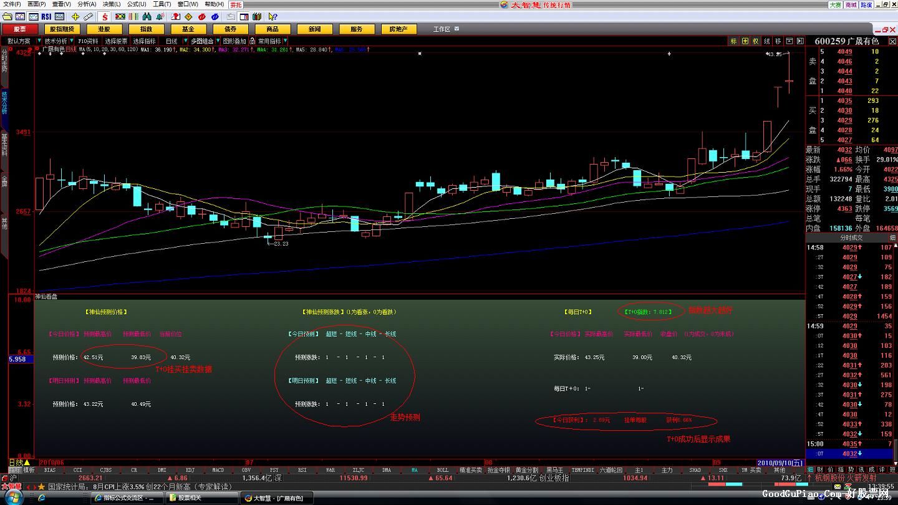Click the 分时成交 panel header
This screenshot has height=505, width=898.
pyautogui.click(x=851, y=238)
